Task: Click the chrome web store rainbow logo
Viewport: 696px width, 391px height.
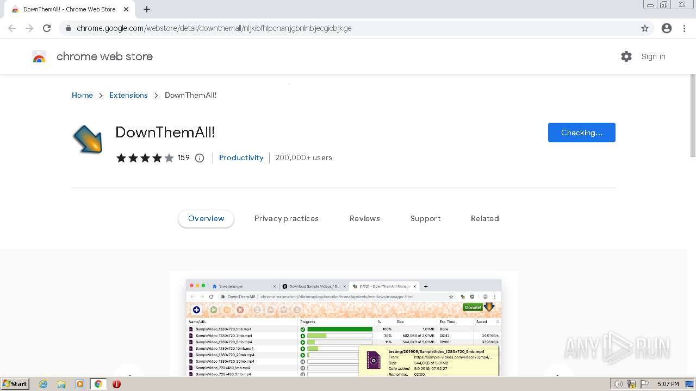Action: [x=39, y=56]
